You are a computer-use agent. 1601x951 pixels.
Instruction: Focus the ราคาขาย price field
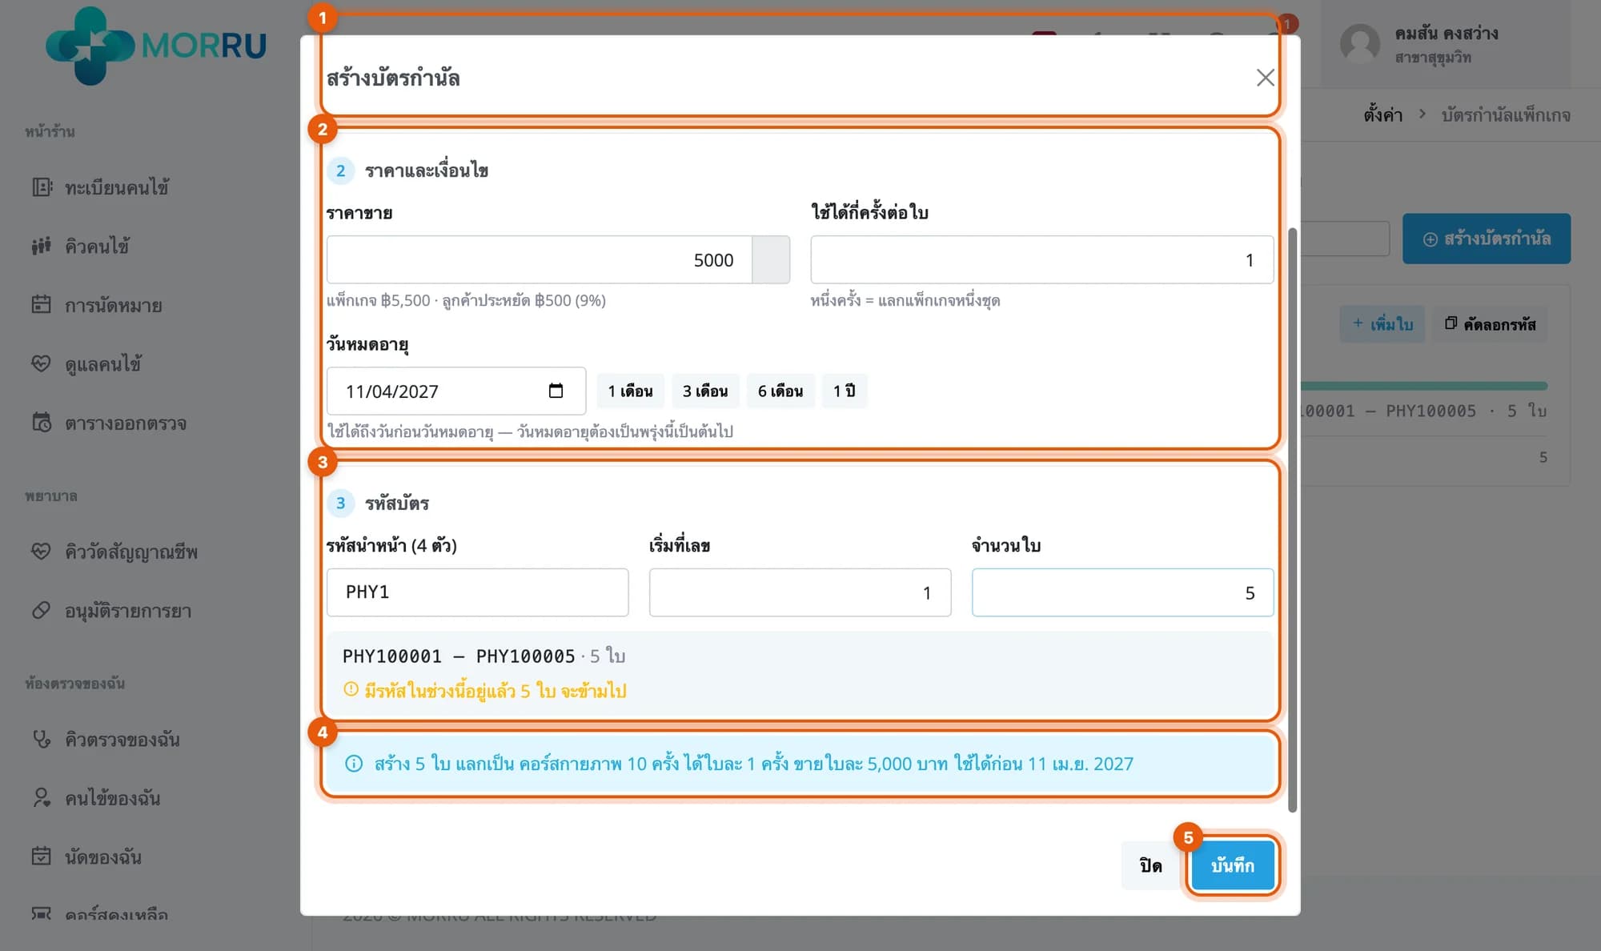pyautogui.click(x=540, y=259)
